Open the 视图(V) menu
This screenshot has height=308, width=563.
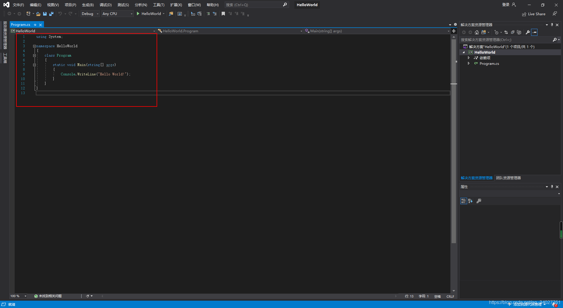click(53, 5)
